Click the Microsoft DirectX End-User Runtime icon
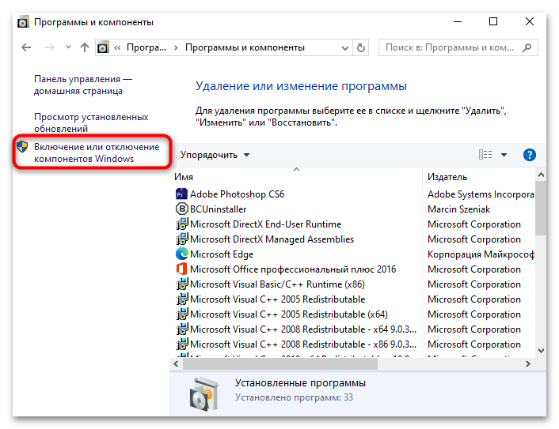Screen dimensions: 559x429 (x=182, y=224)
